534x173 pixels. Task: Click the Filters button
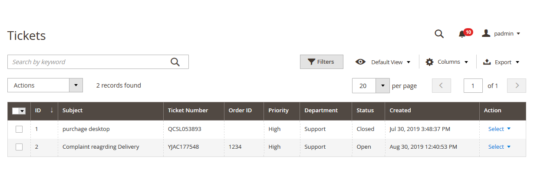point(322,62)
